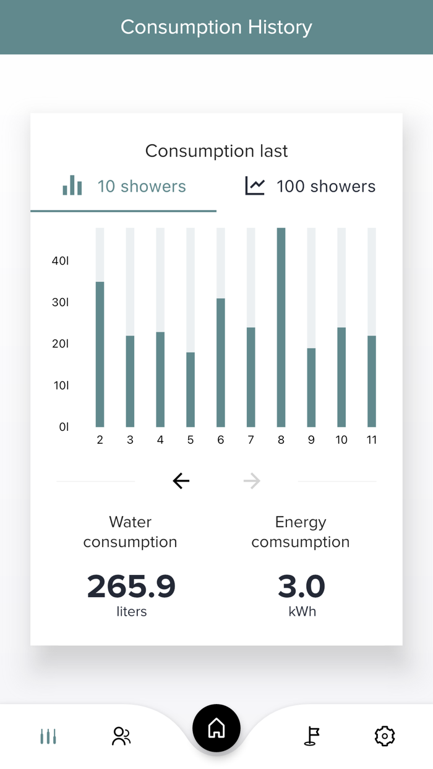Select the line chart icon beside 100 showers
The image size is (433, 769).
click(x=254, y=185)
